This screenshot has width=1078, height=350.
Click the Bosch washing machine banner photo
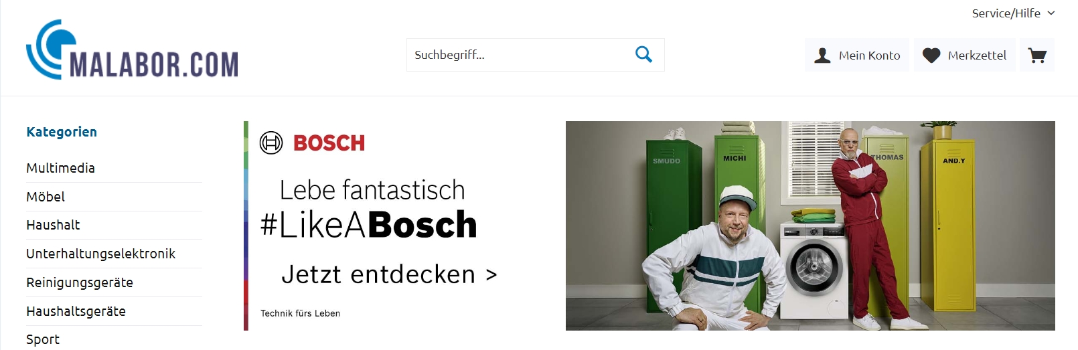[x=810, y=226]
